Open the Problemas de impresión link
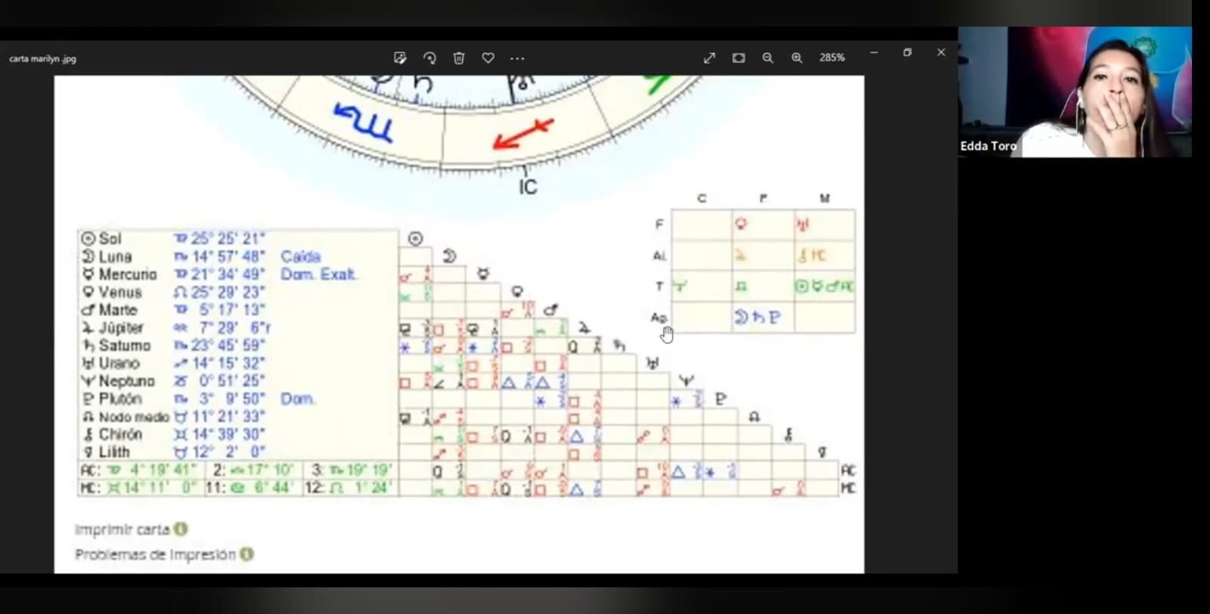Viewport: 1210px width, 614px height. [155, 555]
